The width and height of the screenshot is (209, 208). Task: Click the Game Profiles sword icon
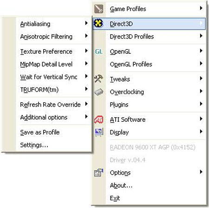tap(98, 9)
